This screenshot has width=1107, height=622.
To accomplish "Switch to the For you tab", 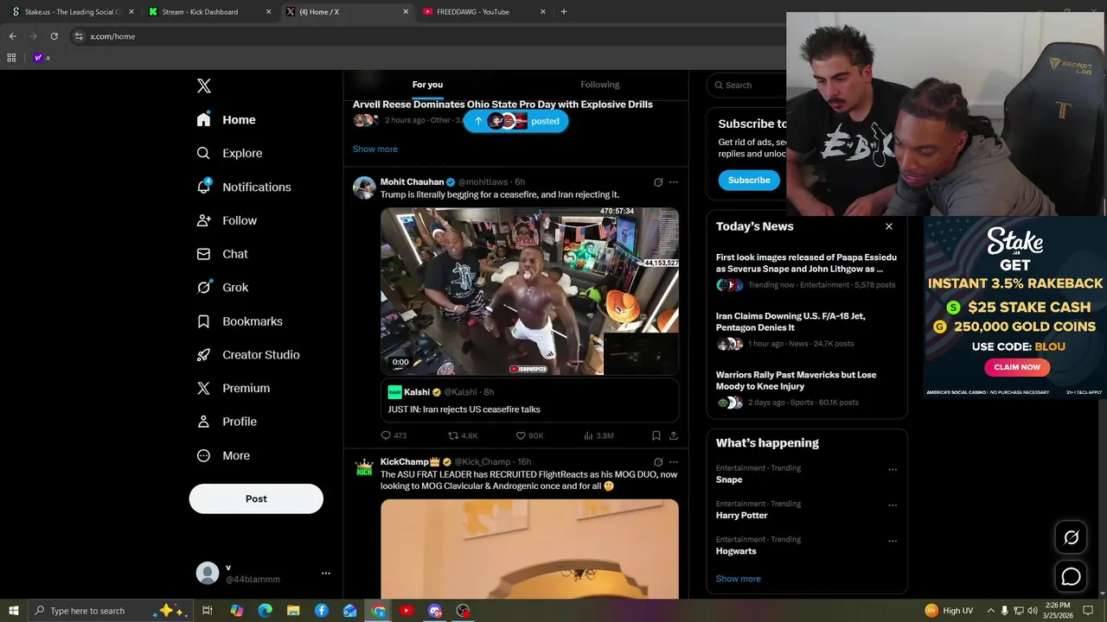I will click(x=427, y=85).
